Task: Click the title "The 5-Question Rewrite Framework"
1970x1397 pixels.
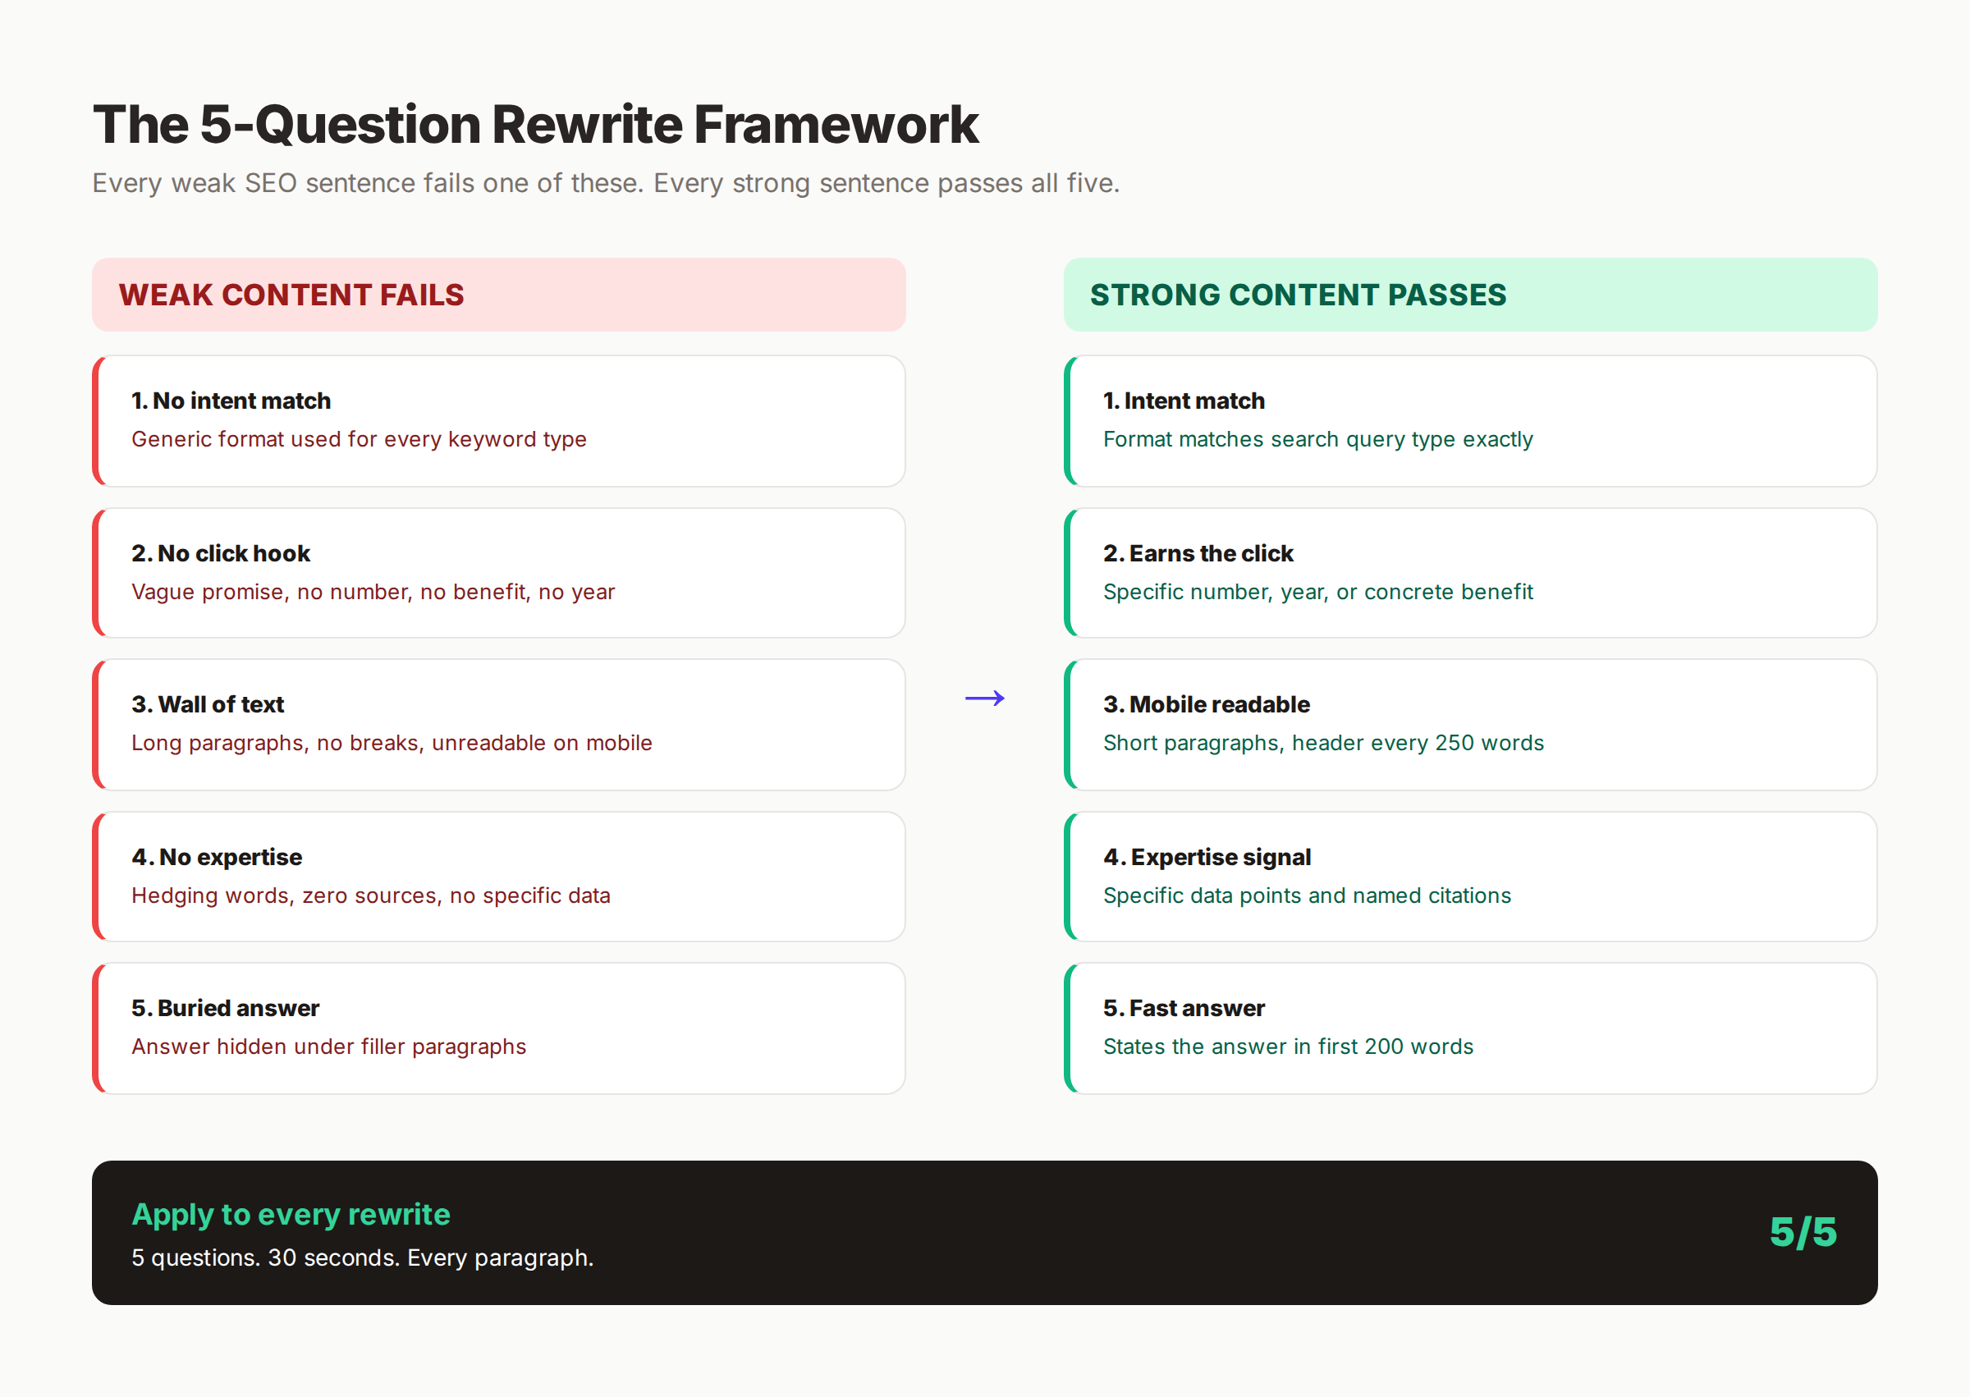Action: [535, 125]
